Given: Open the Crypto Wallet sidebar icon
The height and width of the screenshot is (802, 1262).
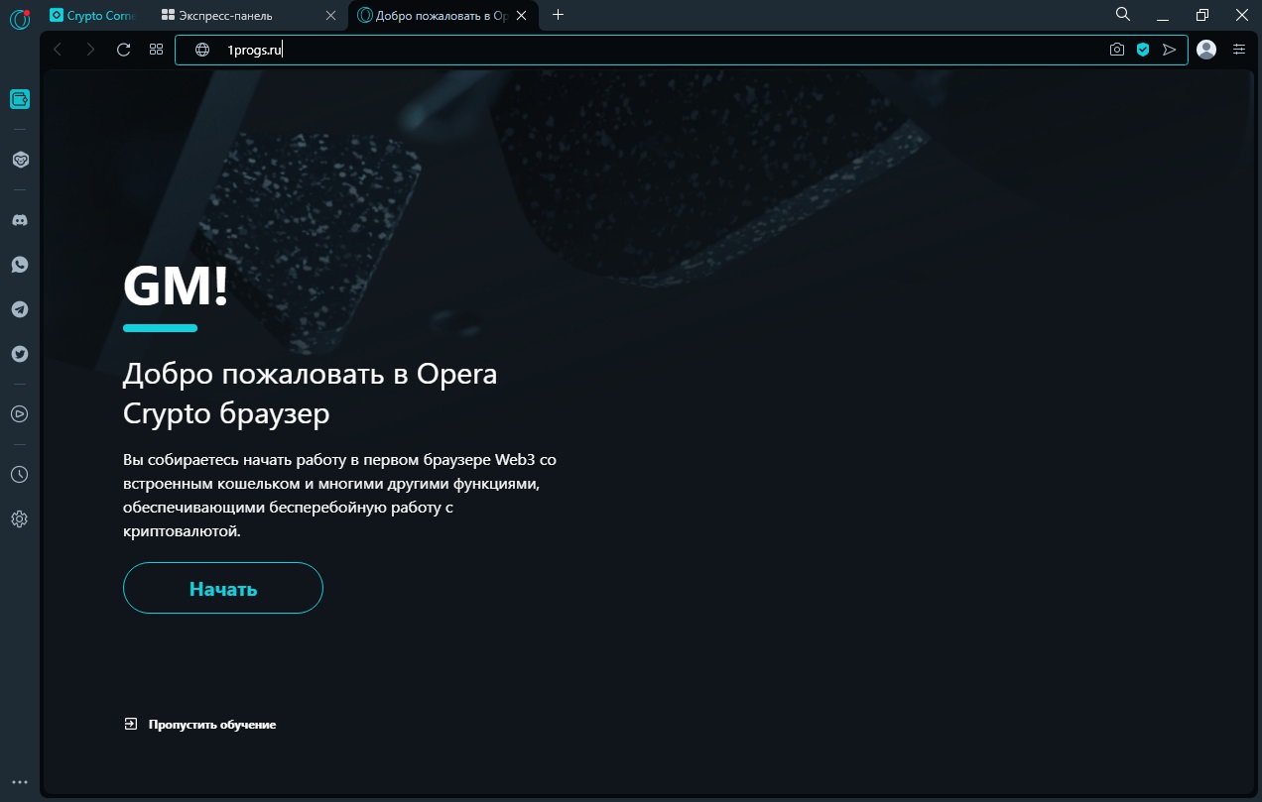Looking at the screenshot, I should point(20,99).
